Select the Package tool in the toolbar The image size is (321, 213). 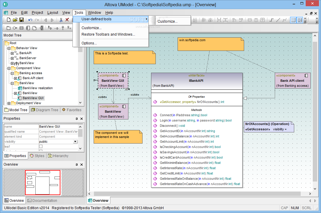point(9,28)
